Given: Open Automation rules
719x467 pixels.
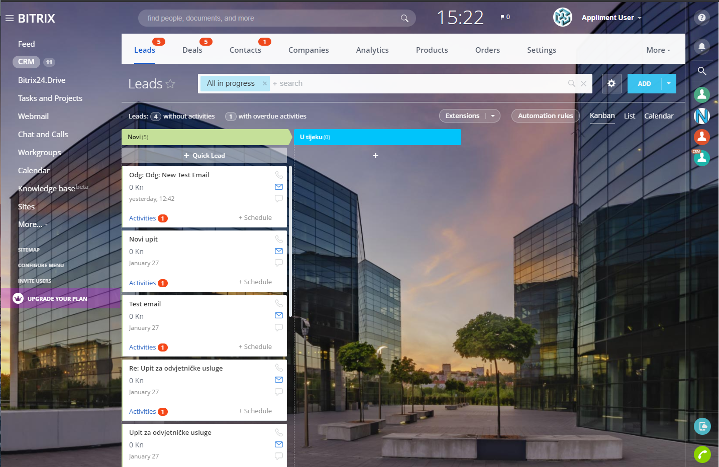Looking at the screenshot, I should tap(545, 115).
